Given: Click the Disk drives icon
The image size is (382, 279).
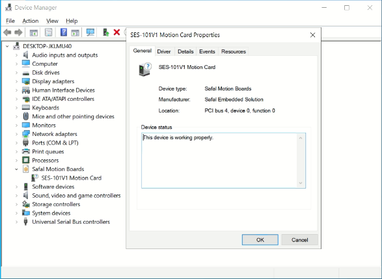Looking at the screenshot, I should click(26, 73).
